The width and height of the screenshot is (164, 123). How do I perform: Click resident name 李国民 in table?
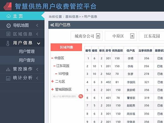coord(131,82)
